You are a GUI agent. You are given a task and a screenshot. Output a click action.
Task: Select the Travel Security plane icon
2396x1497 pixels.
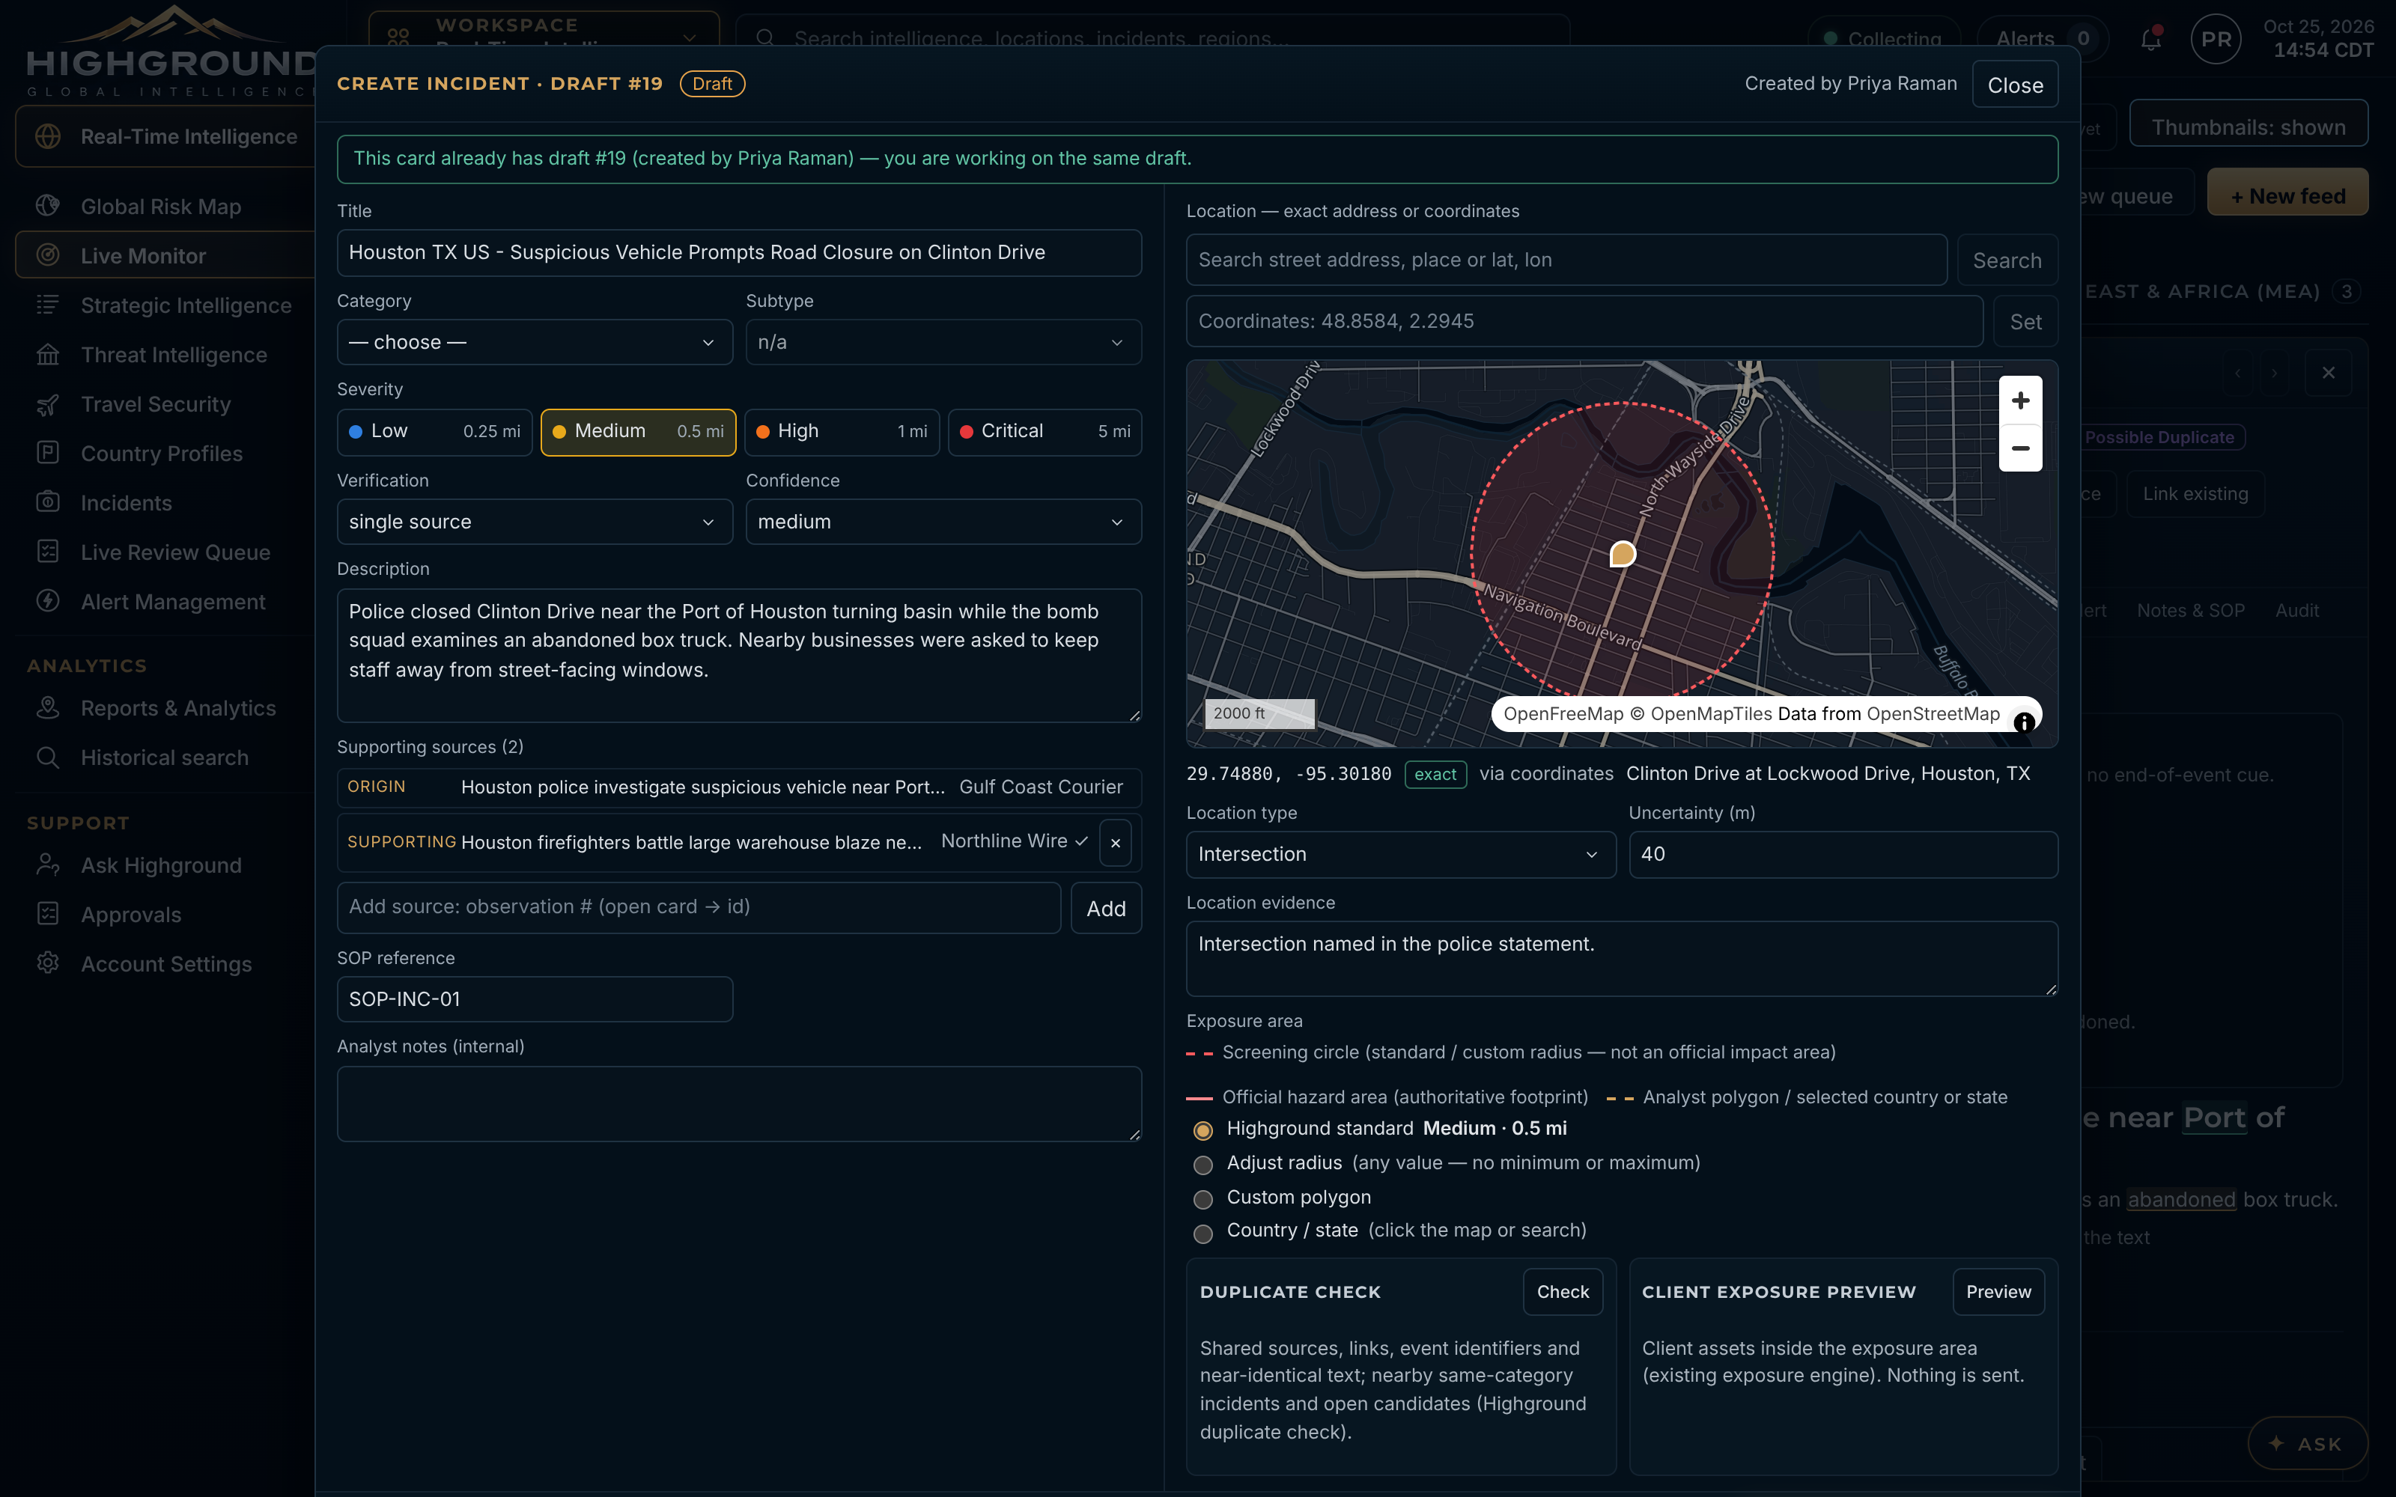(47, 404)
